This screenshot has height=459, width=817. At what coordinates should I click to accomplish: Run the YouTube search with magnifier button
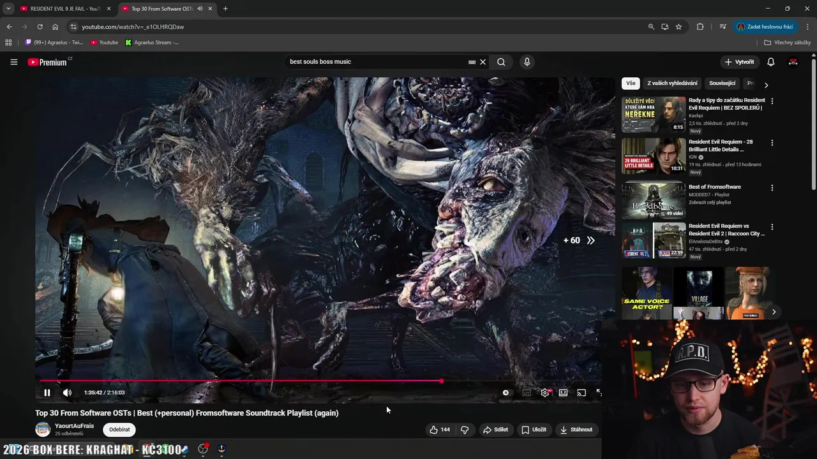click(501, 62)
